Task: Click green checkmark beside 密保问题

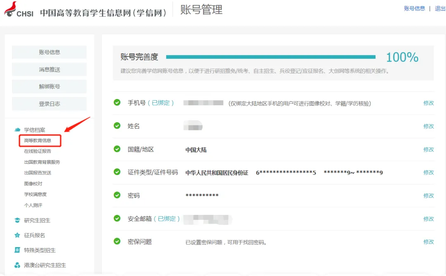Action: point(117,241)
